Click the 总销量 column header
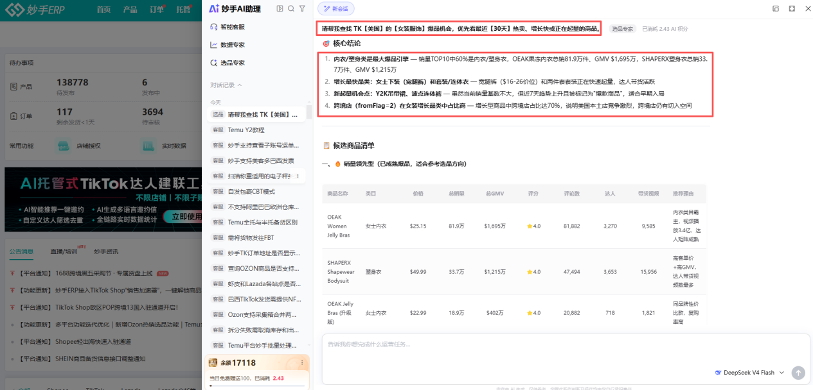This screenshot has height=390, width=813. [x=456, y=193]
